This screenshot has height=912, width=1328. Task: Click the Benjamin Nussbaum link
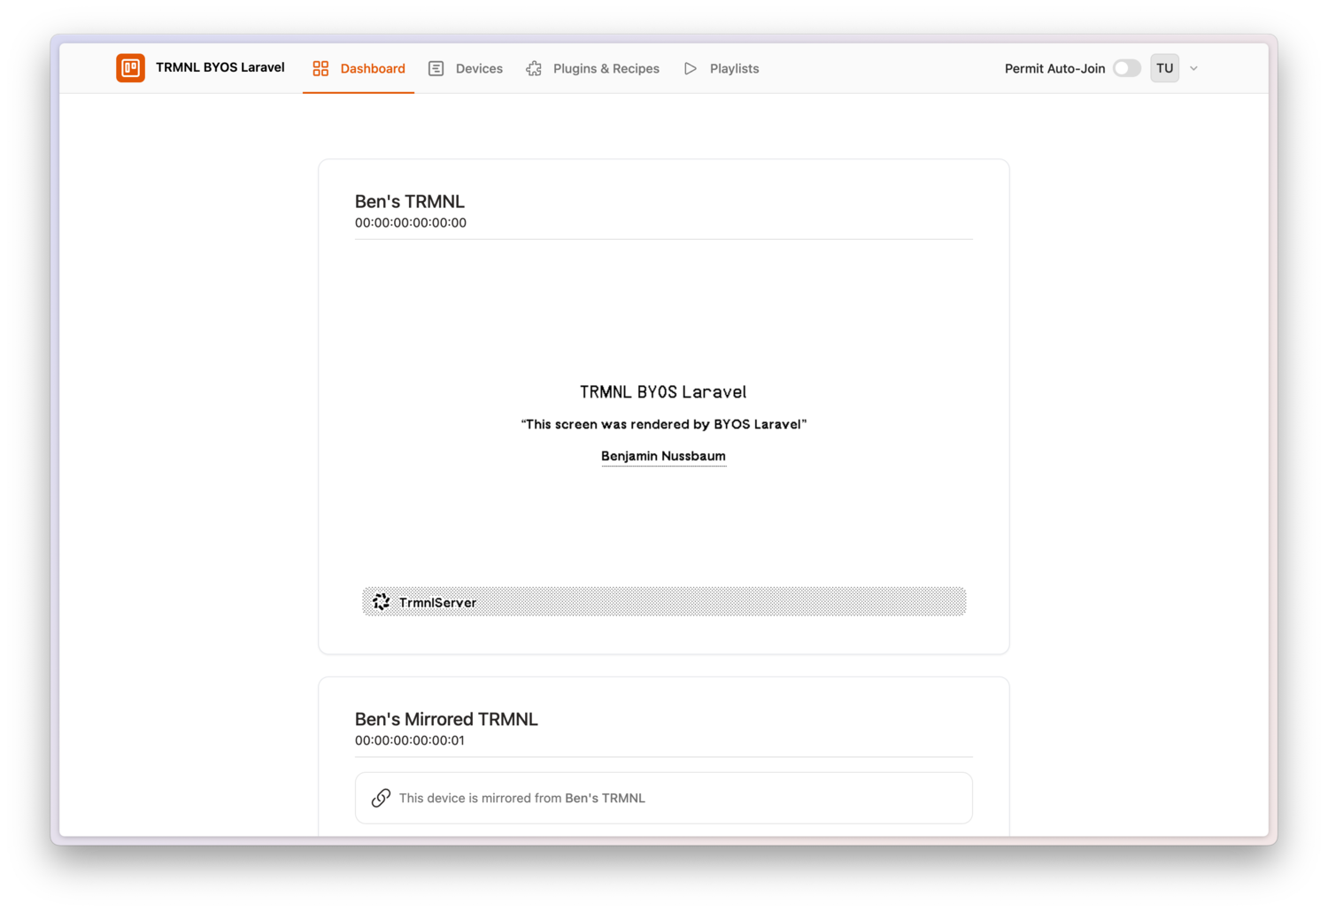(663, 455)
